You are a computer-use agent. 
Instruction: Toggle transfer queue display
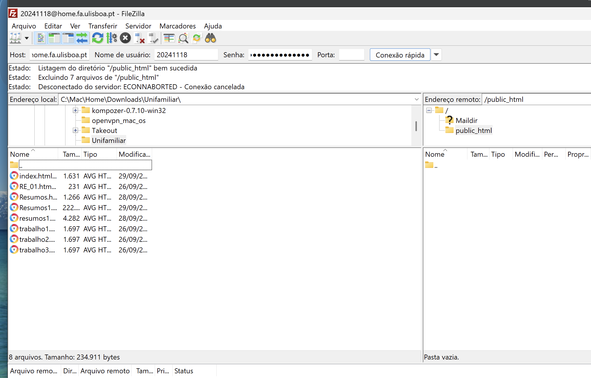tap(82, 38)
